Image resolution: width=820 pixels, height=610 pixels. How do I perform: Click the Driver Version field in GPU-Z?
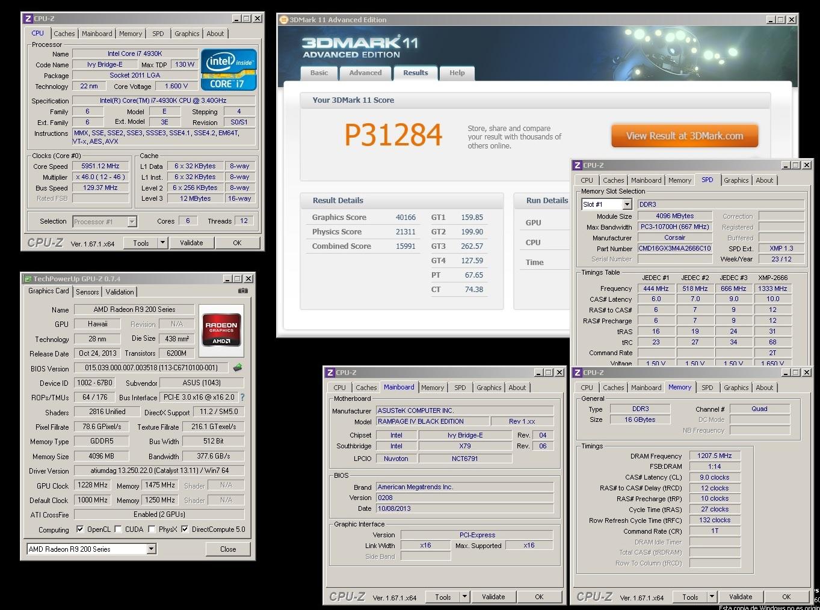pos(159,471)
